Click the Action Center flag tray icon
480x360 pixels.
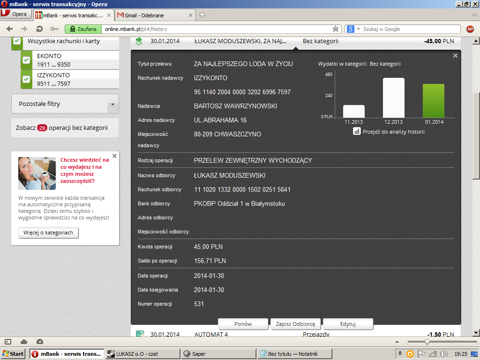click(x=421, y=354)
